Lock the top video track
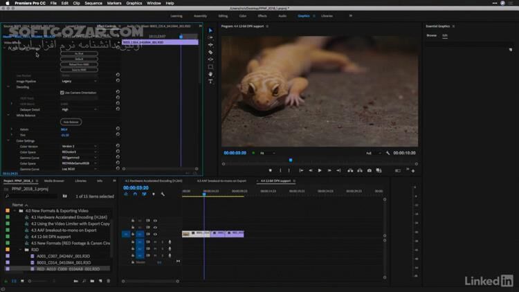Screen dimensions: 519x292 coord(133,221)
